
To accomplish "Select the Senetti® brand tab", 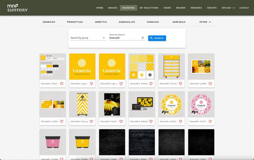I will pos(101,22).
